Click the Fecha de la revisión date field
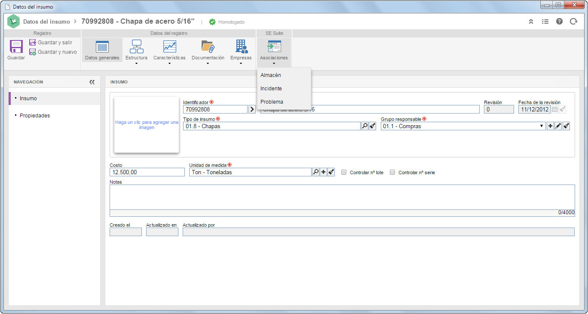Image resolution: width=588 pixels, height=314 pixels. (x=534, y=109)
